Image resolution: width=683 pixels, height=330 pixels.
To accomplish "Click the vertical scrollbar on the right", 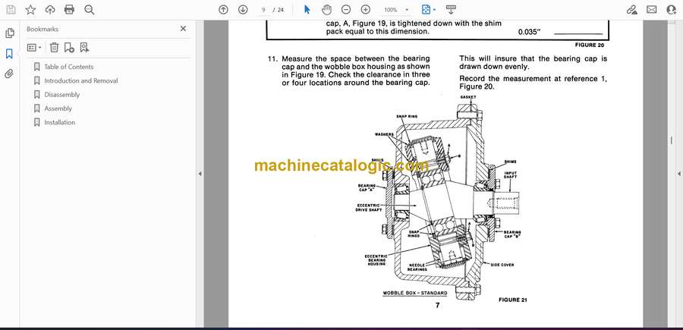I will pos(671,140).
